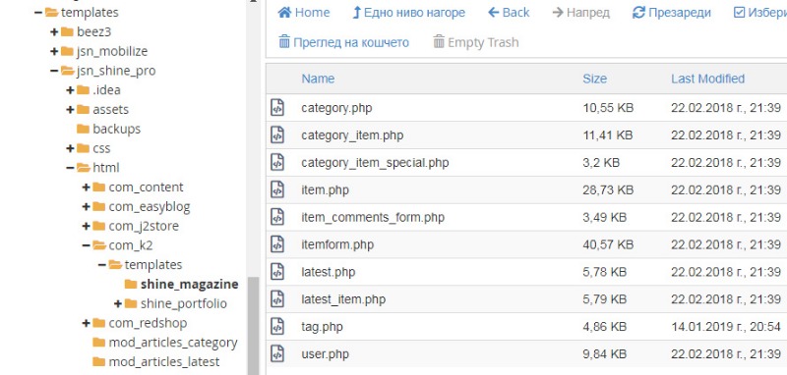Collapse the html folder
Screen dimensions: 787x375
pyautogui.click(x=70, y=168)
